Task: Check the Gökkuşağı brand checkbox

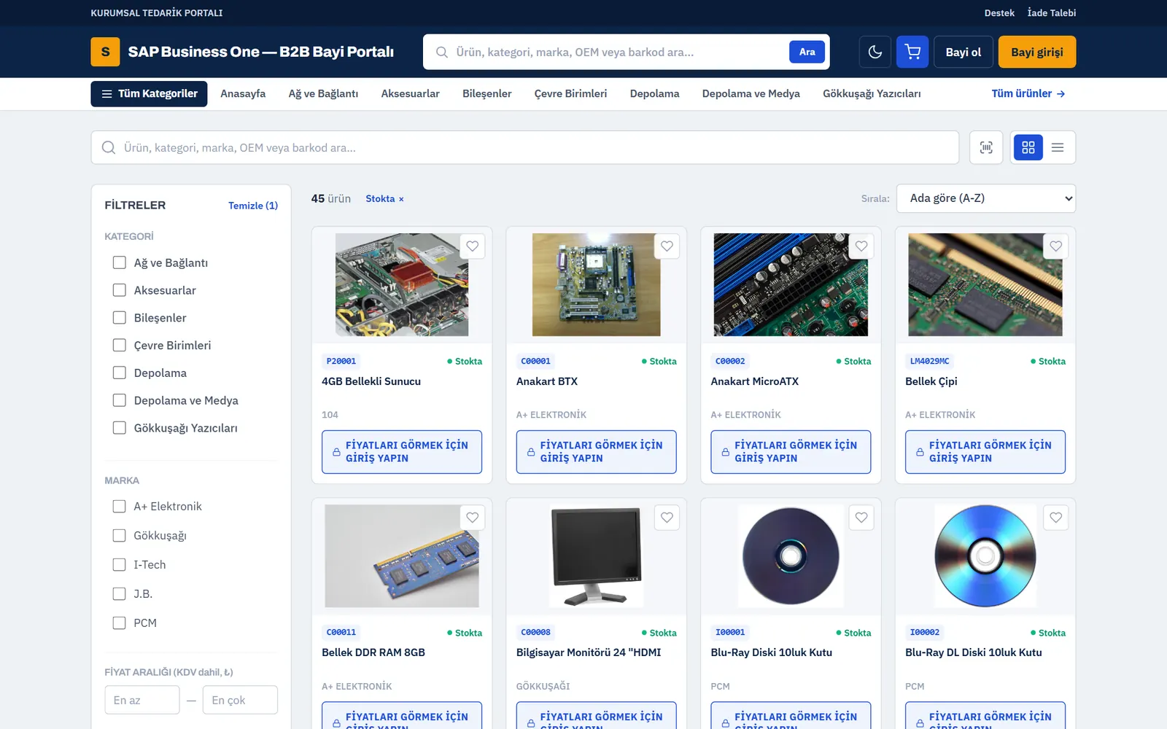Action: tap(120, 535)
